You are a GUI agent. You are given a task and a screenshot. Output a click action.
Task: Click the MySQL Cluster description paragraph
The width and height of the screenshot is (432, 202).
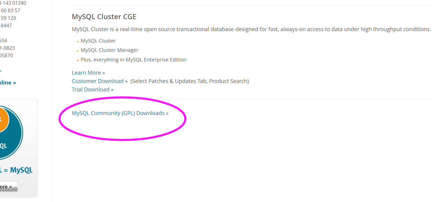coord(251,29)
